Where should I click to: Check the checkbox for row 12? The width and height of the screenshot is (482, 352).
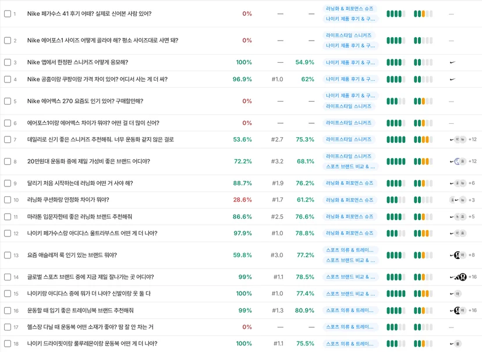pyautogui.click(x=8, y=234)
